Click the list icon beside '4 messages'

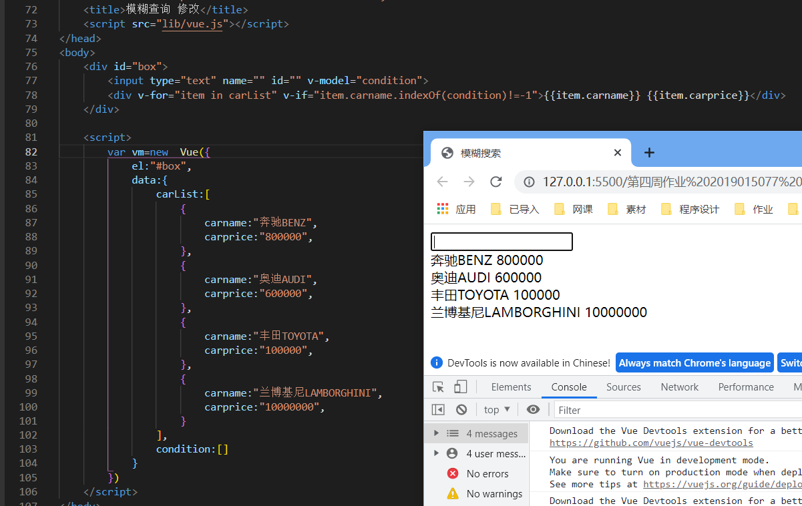pos(453,433)
